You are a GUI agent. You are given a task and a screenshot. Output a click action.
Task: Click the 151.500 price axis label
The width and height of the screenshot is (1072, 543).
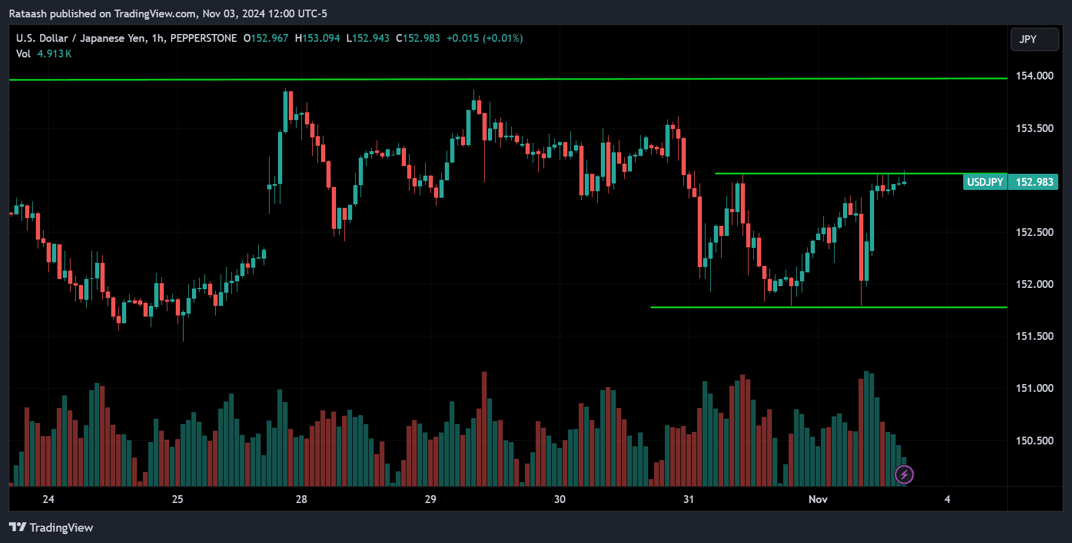coord(1034,336)
